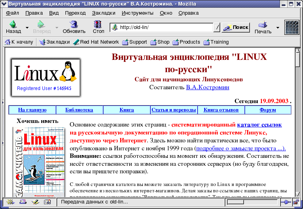Screen dimensions: 303x209
Task: Open the Composer icon in status bar
Action: tap(35, 202)
